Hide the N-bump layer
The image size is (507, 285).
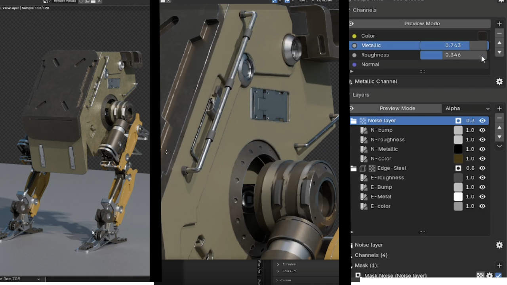pos(482,130)
